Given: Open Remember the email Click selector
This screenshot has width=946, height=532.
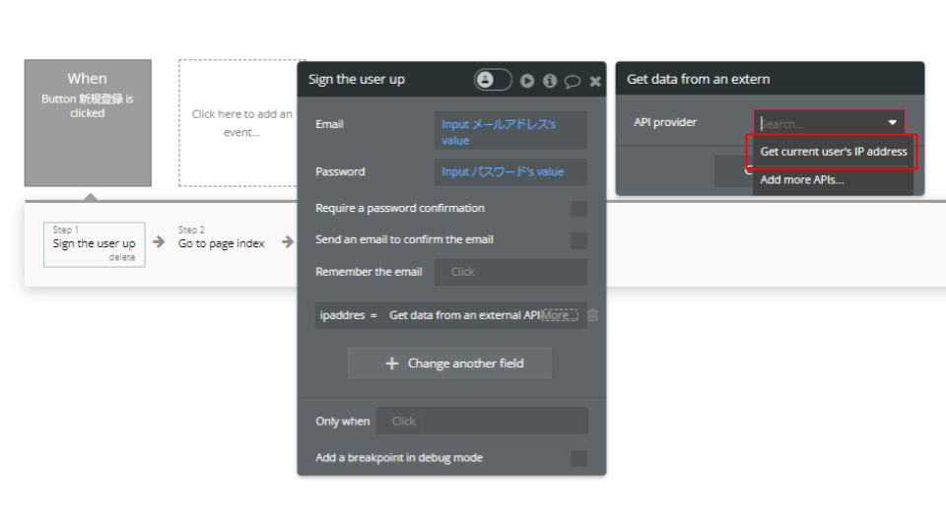Looking at the screenshot, I should 510,272.
